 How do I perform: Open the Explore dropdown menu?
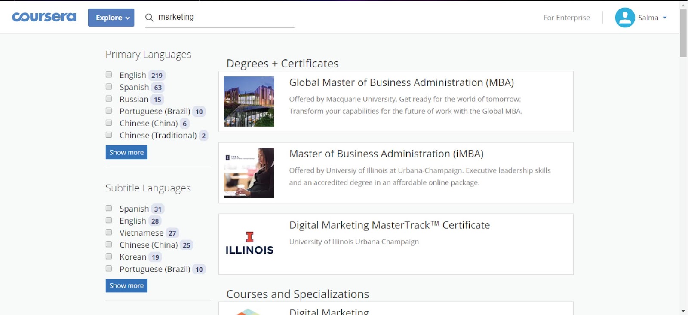point(111,18)
